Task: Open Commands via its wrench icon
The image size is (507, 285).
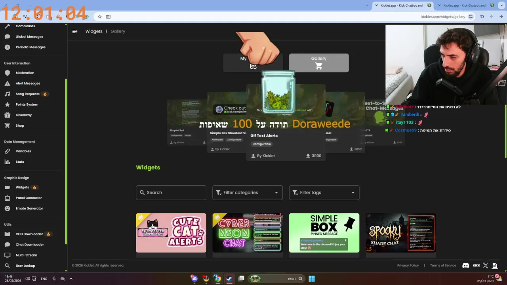Action: click(7, 26)
